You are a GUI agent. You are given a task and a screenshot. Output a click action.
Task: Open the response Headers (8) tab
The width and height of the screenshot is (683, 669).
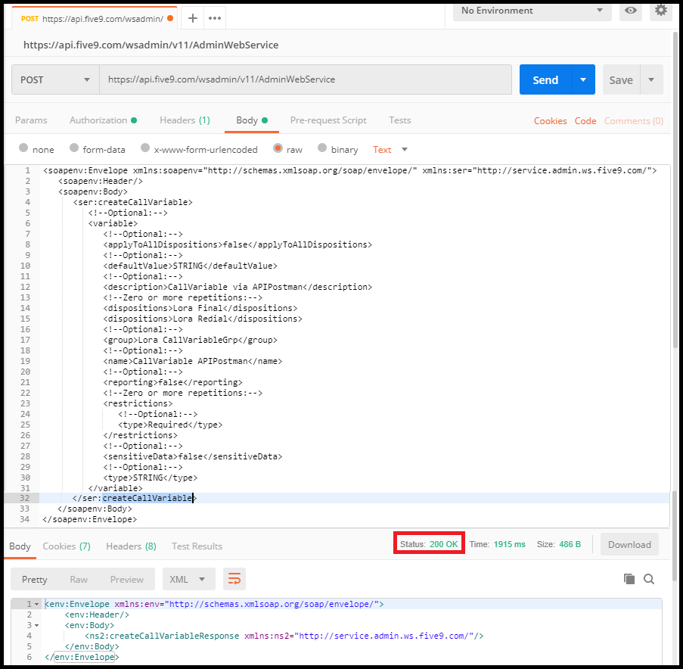point(131,546)
